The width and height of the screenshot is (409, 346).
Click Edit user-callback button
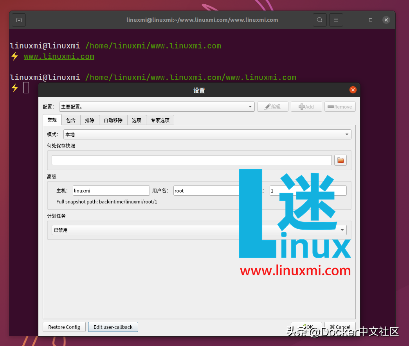(113, 327)
